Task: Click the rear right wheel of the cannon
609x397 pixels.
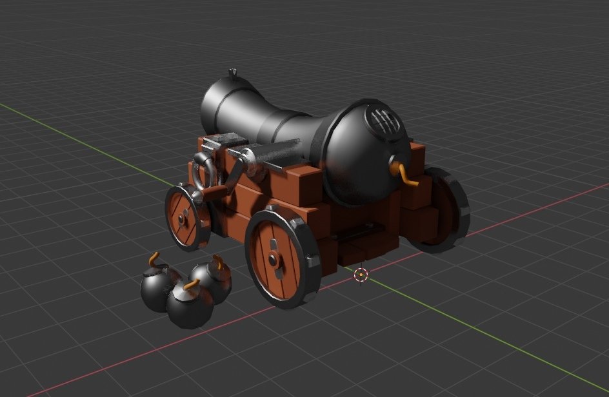Action: click(x=445, y=213)
